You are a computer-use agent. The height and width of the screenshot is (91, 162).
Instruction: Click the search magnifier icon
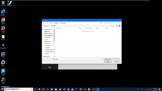tap(119, 23)
